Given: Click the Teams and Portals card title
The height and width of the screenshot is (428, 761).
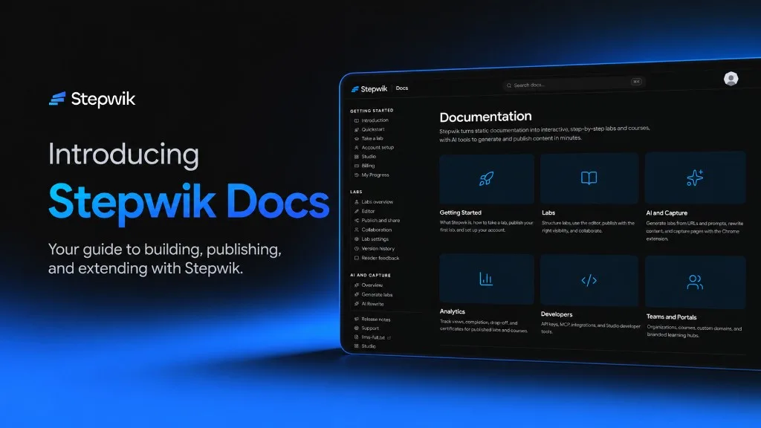Looking at the screenshot, I should pos(671,317).
